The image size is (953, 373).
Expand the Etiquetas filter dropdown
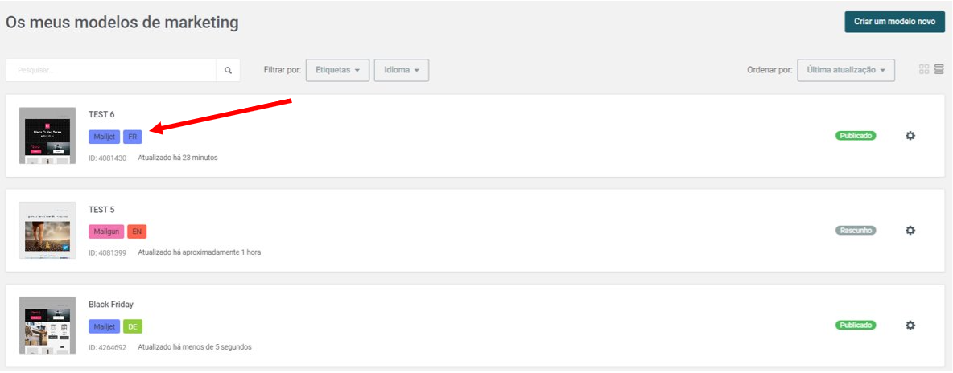click(x=337, y=70)
